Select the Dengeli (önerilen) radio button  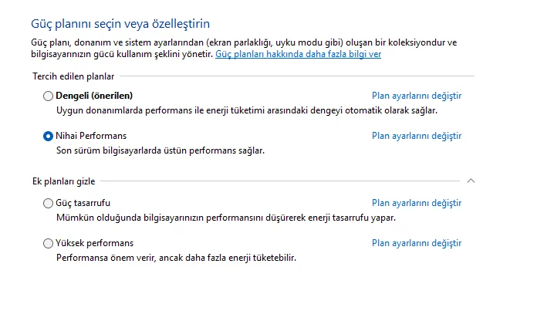point(49,96)
